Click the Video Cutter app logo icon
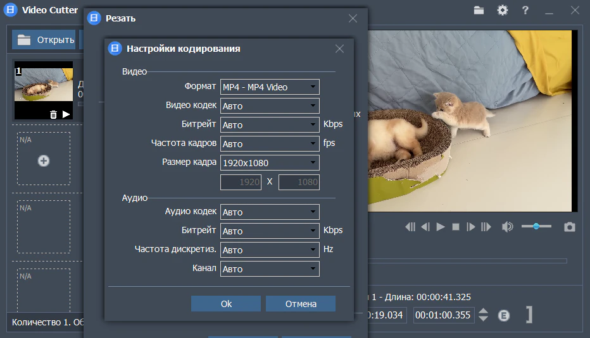 click(x=11, y=9)
